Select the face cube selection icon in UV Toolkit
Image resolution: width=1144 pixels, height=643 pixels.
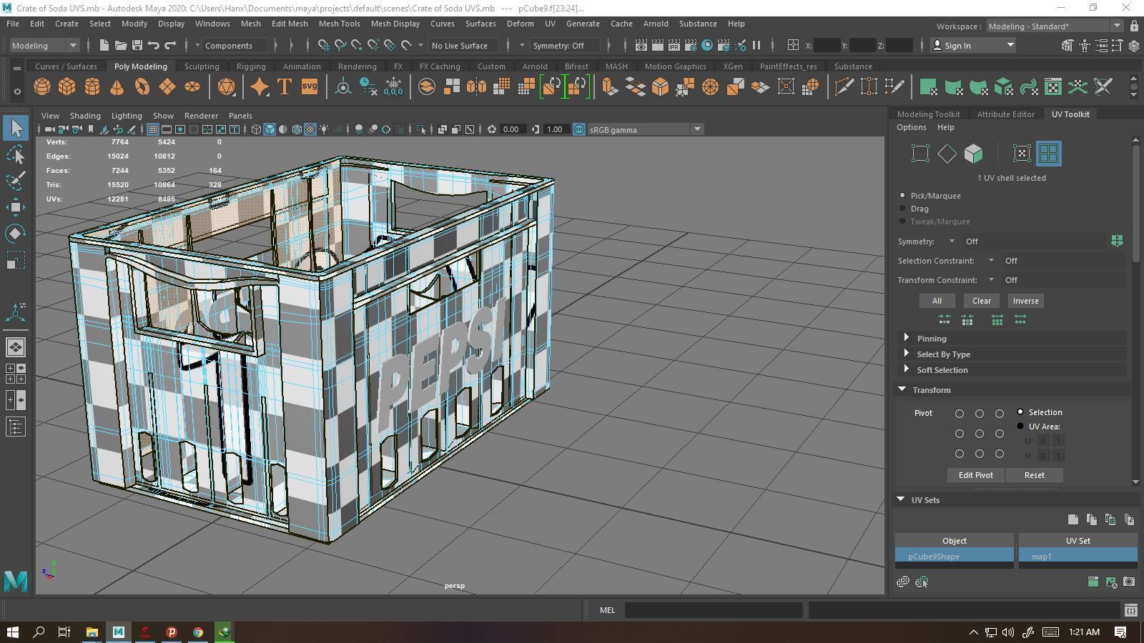click(973, 154)
